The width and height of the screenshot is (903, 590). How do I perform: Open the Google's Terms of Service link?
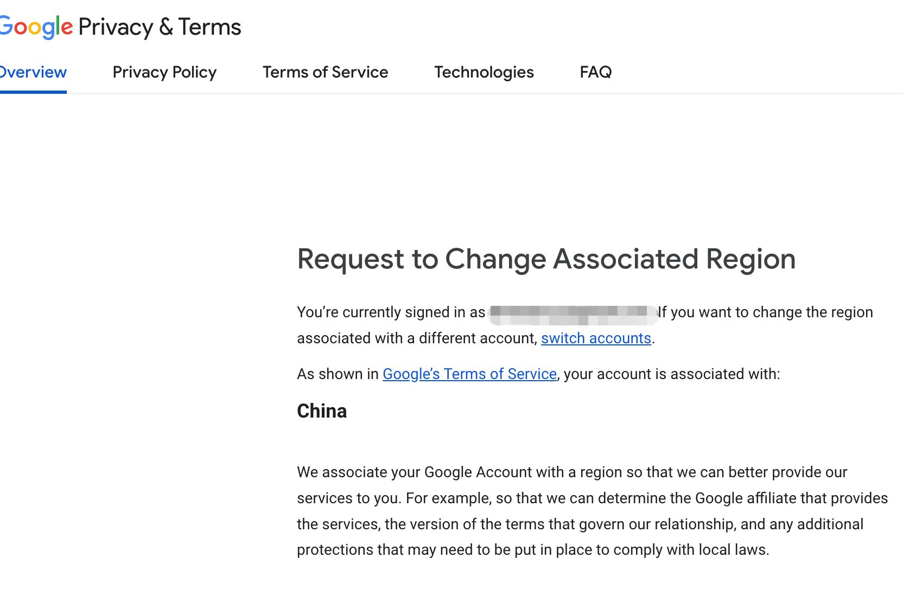[469, 374]
